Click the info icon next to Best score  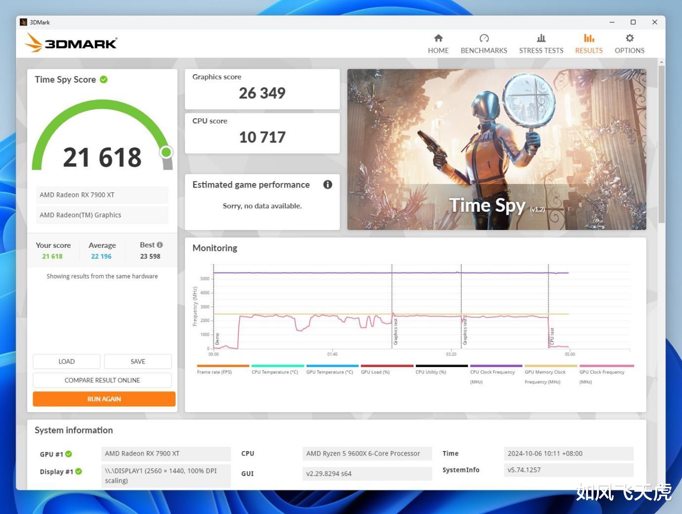[160, 245]
